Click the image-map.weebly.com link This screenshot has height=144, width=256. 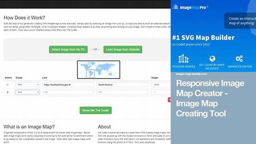click(x=191, y=74)
